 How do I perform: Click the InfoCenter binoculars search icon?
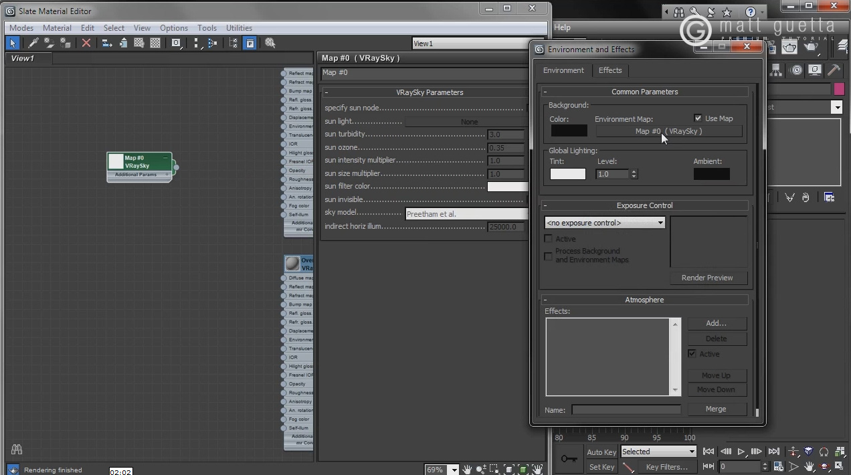click(679, 12)
